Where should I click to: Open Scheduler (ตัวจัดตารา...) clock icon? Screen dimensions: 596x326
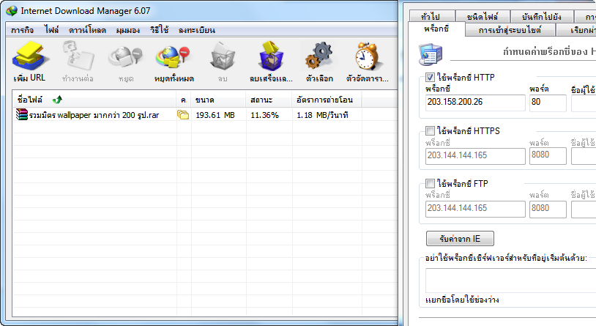[x=367, y=56]
